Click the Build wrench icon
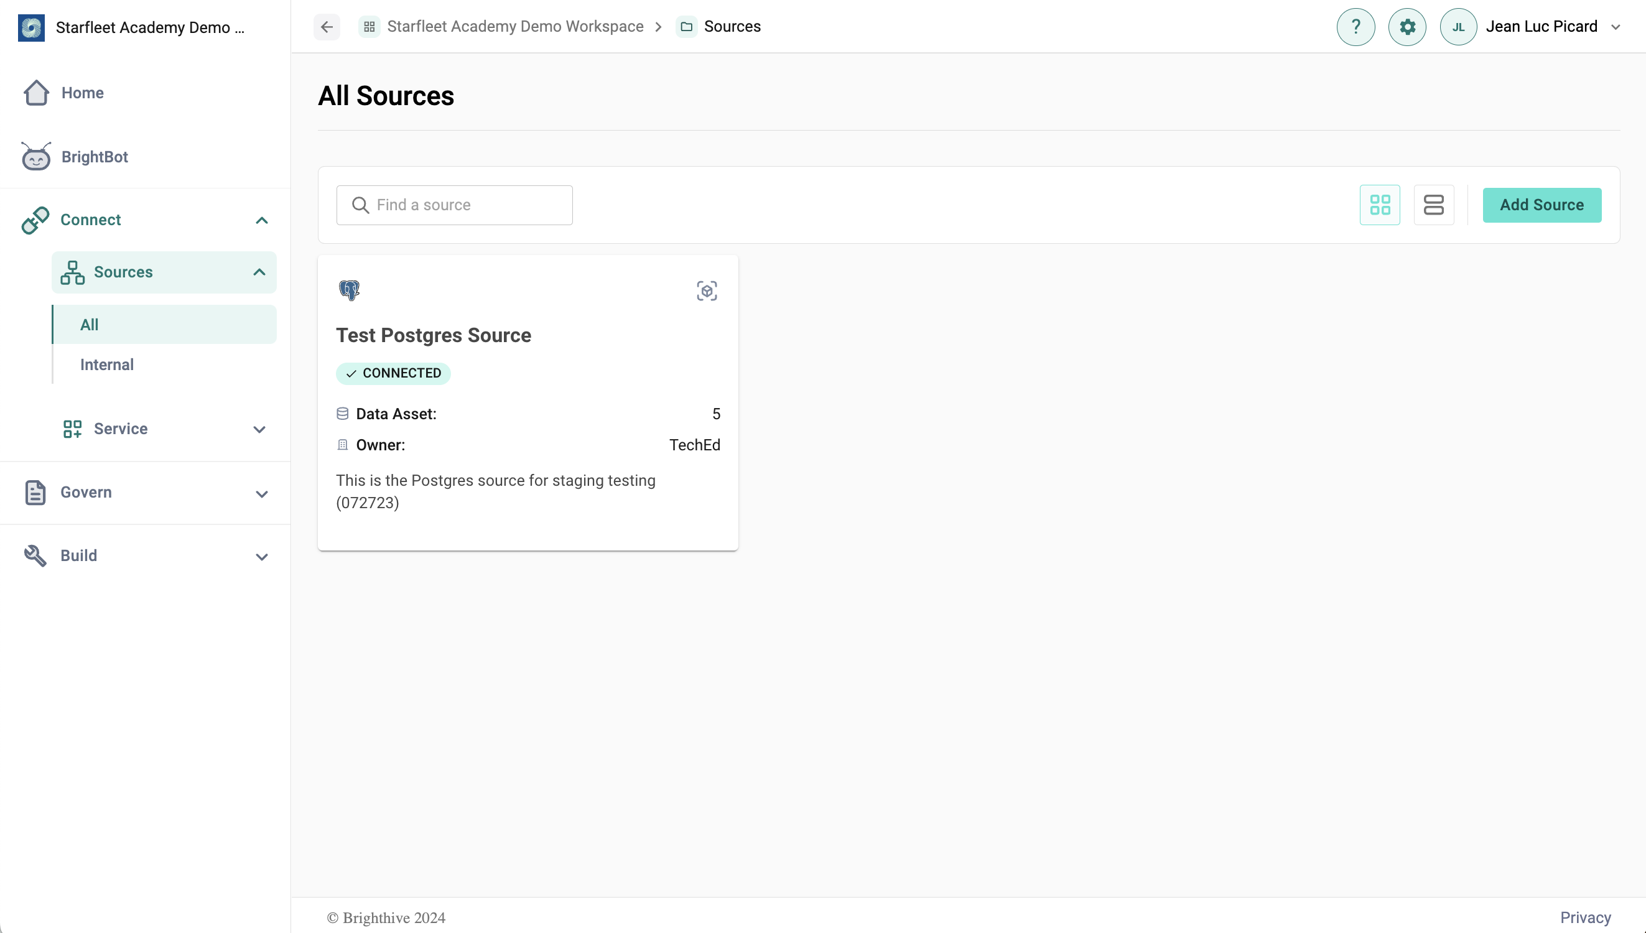Image resolution: width=1646 pixels, height=933 pixels. 35,556
